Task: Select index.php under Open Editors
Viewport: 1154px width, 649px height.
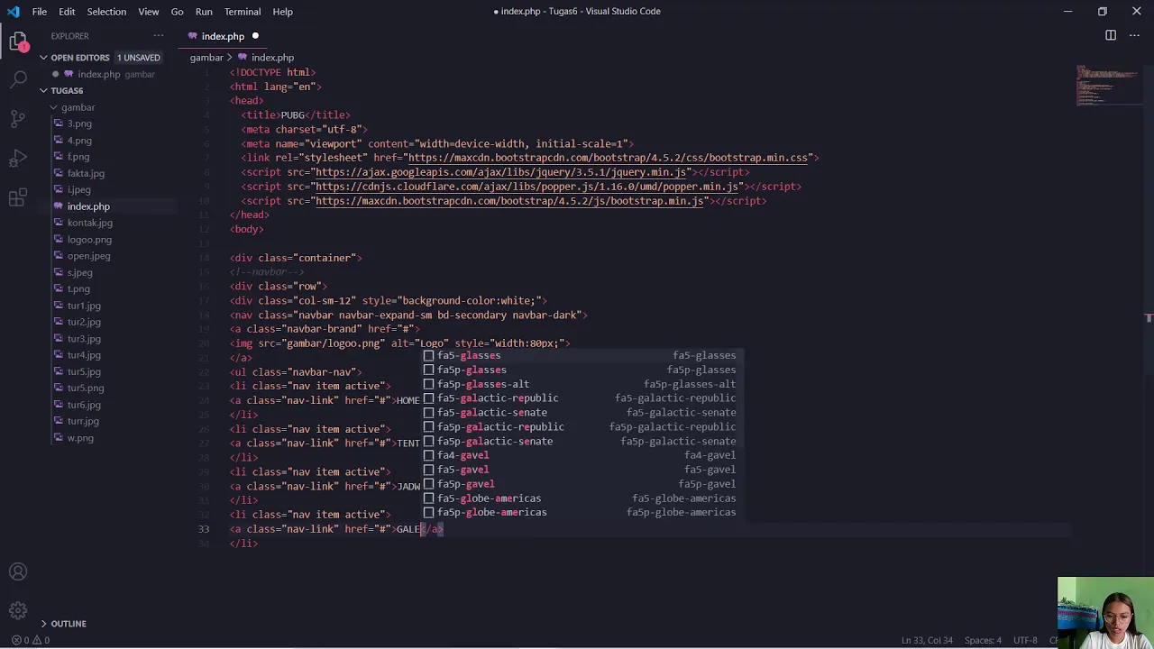Action: 99,74
